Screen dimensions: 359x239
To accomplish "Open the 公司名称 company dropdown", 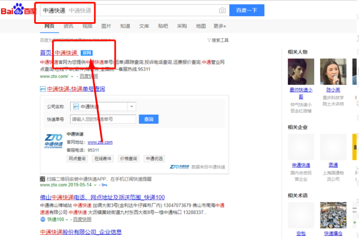I will (103, 106).
